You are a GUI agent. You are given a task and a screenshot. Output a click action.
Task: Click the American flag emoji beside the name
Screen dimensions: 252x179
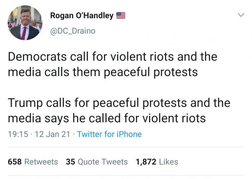click(121, 15)
